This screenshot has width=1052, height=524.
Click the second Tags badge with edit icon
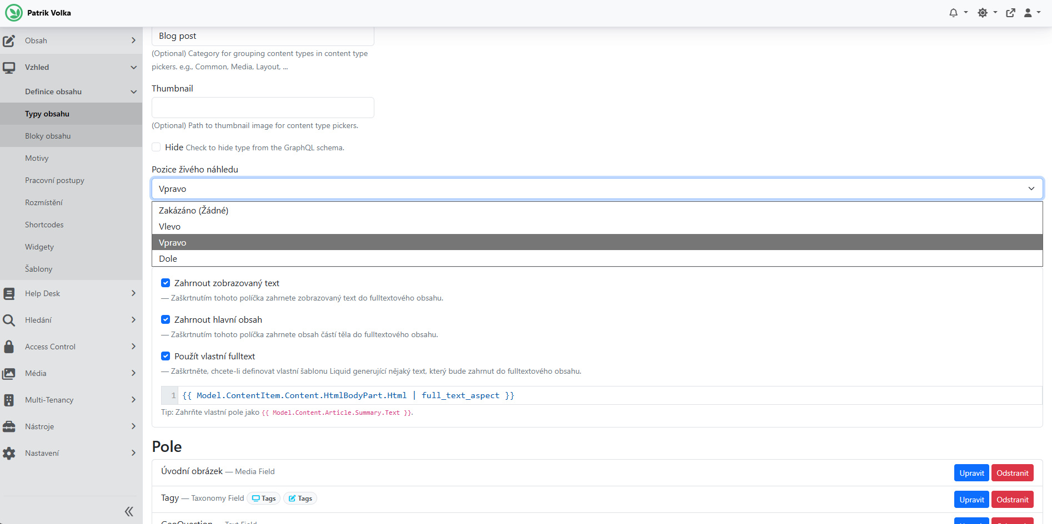pos(300,498)
